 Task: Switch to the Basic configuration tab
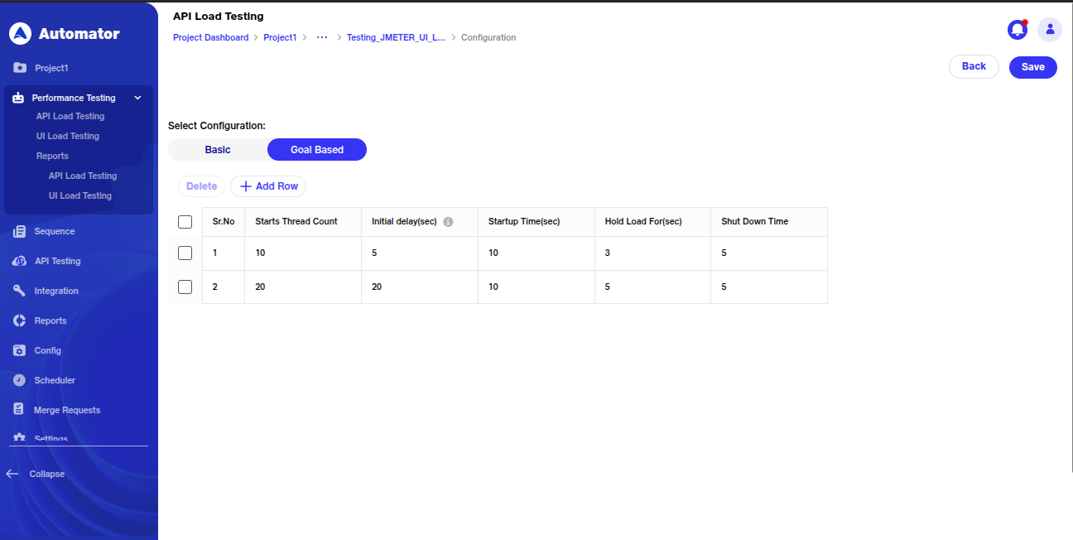(218, 150)
